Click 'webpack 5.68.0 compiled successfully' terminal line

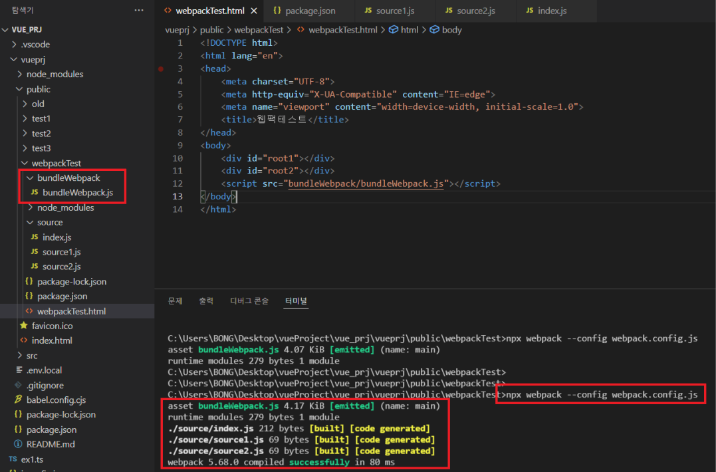tap(281, 462)
